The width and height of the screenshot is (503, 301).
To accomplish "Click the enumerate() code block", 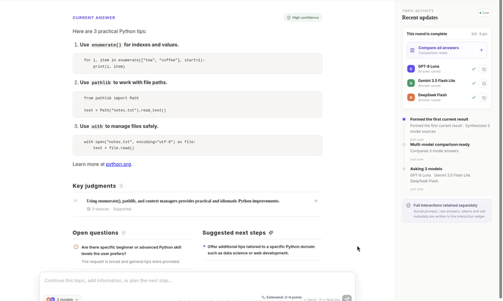I will tap(197, 64).
